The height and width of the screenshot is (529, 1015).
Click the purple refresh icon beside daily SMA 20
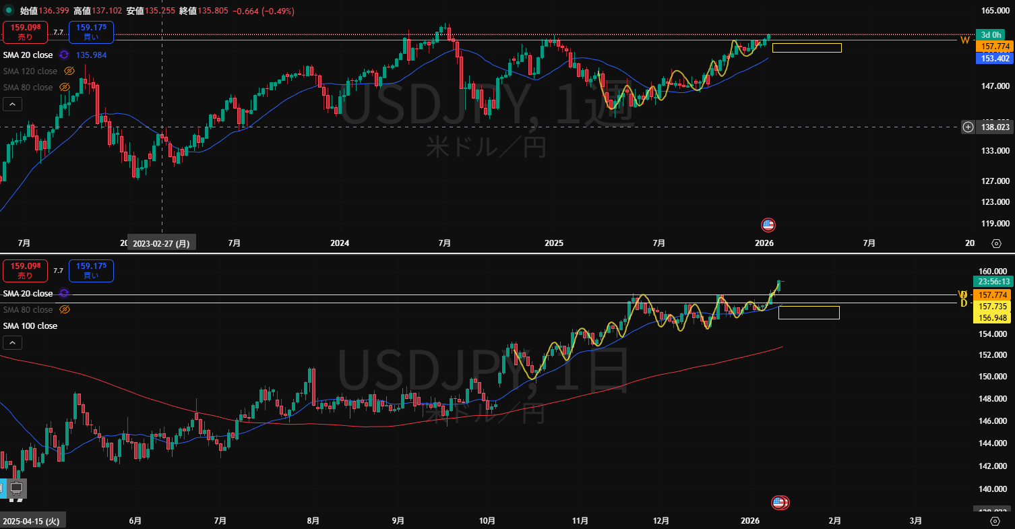pos(64,293)
